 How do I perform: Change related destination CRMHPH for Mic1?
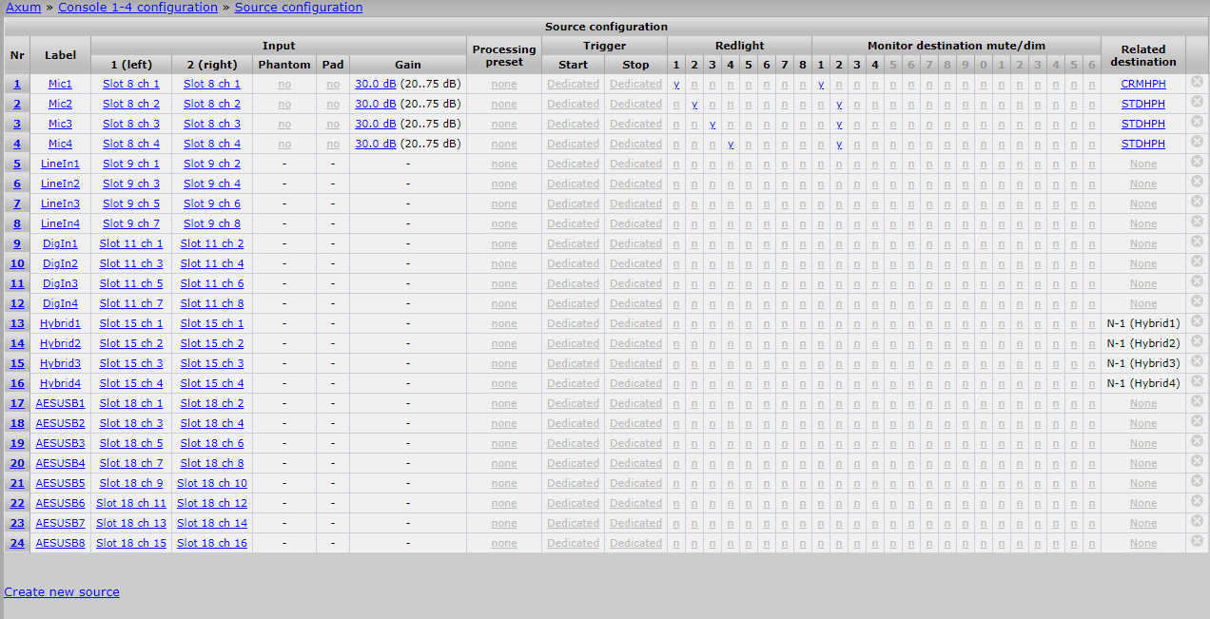click(1142, 85)
